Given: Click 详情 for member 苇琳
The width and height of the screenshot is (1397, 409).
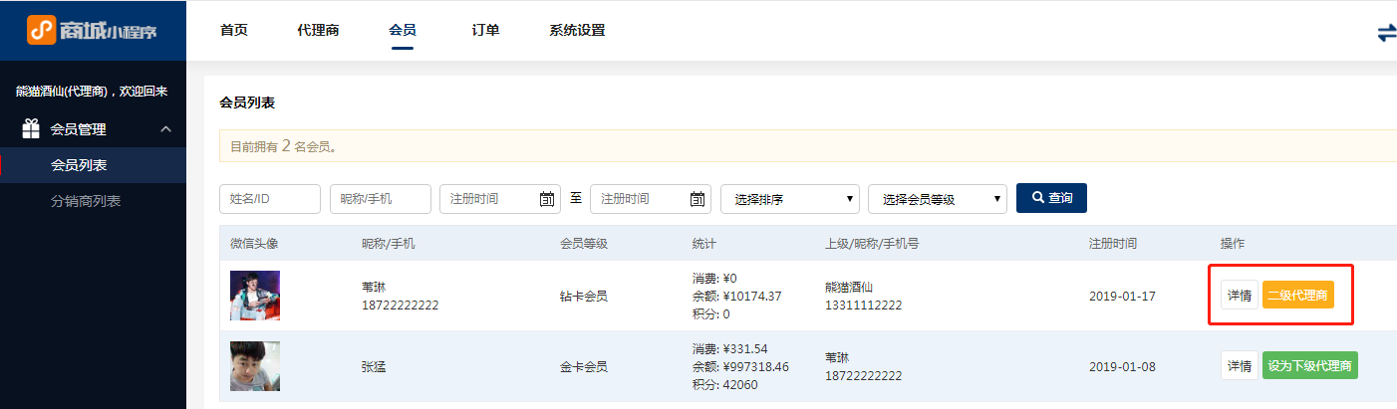Looking at the screenshot, I should [1240, 296].
